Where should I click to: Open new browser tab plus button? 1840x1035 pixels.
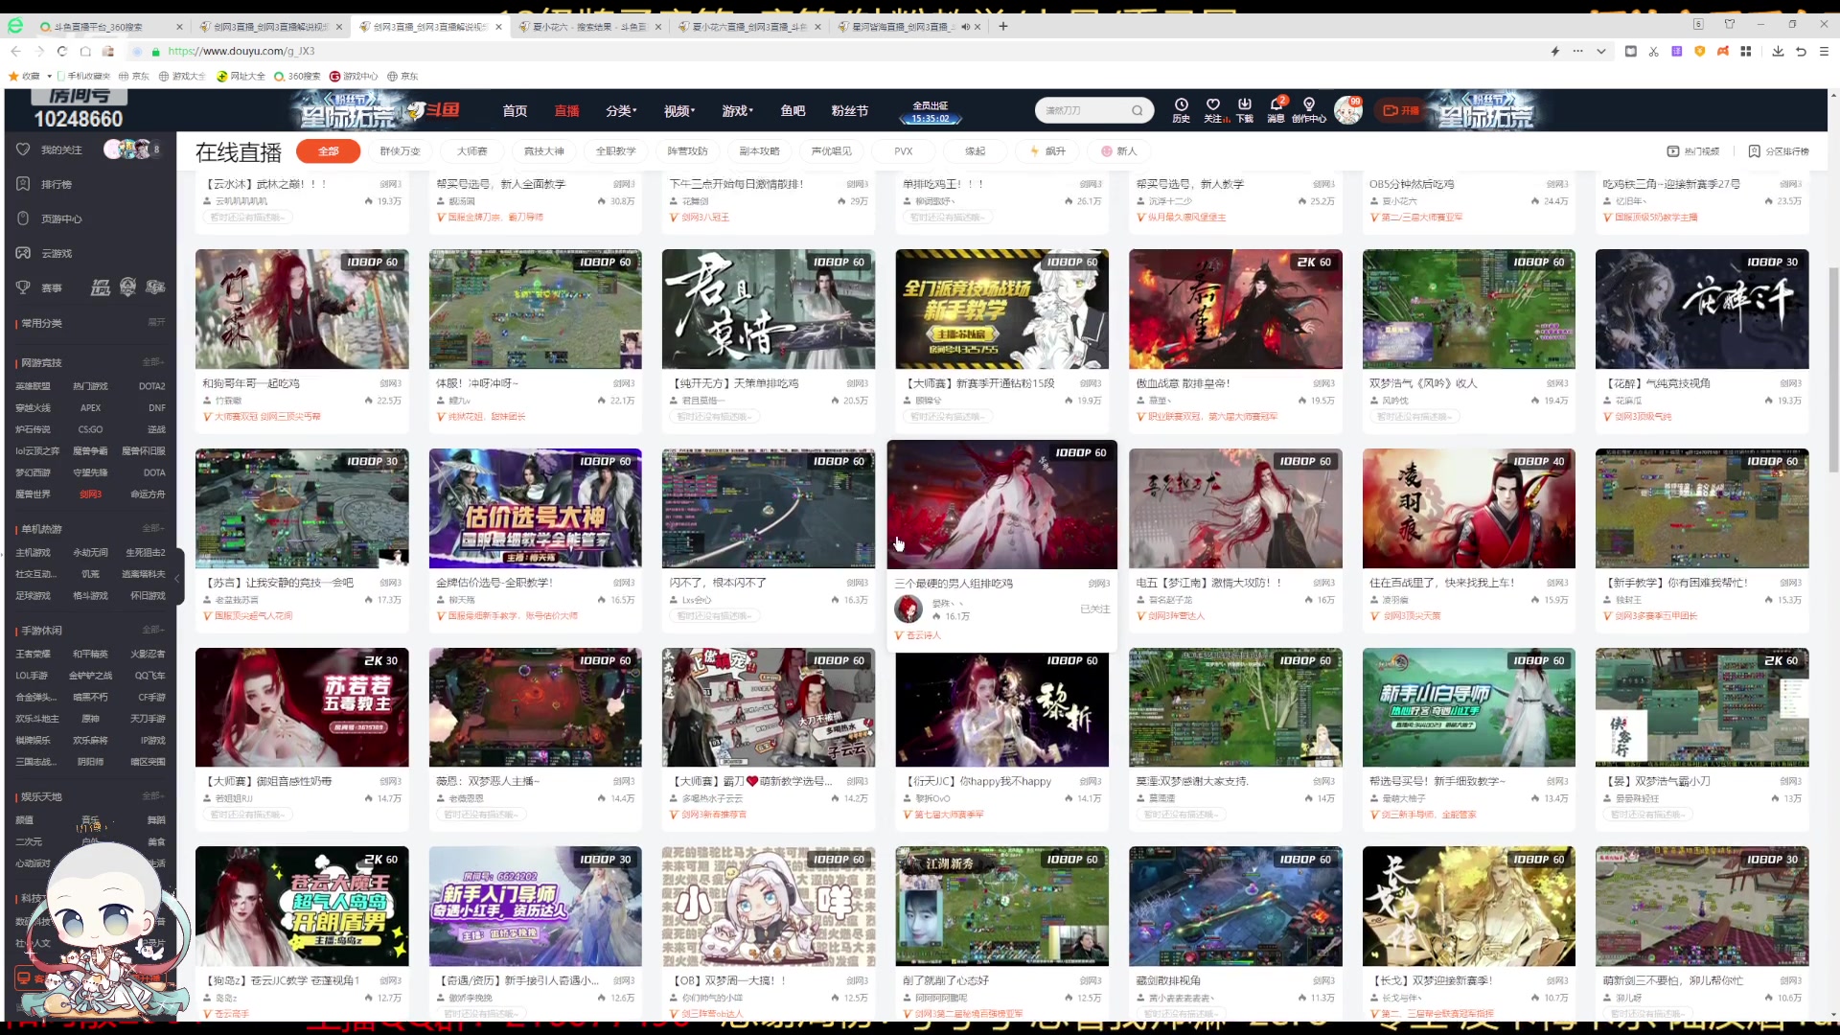pyautogui.click(x=1003, y=26)
